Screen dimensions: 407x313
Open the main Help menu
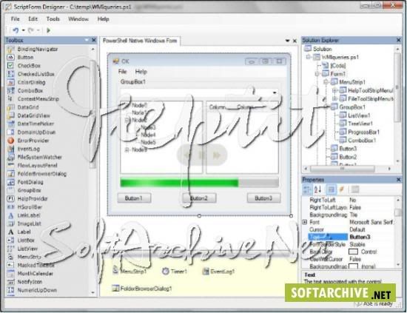tap(103, 19)
